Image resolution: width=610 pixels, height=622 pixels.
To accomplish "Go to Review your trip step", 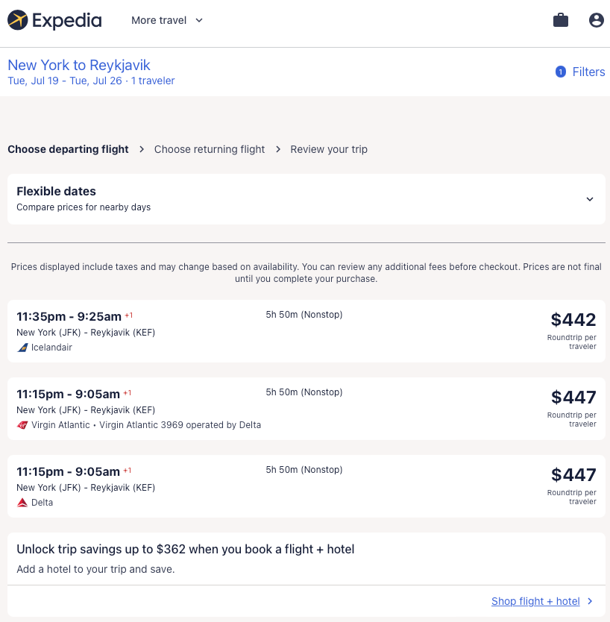I will (329, 149).
